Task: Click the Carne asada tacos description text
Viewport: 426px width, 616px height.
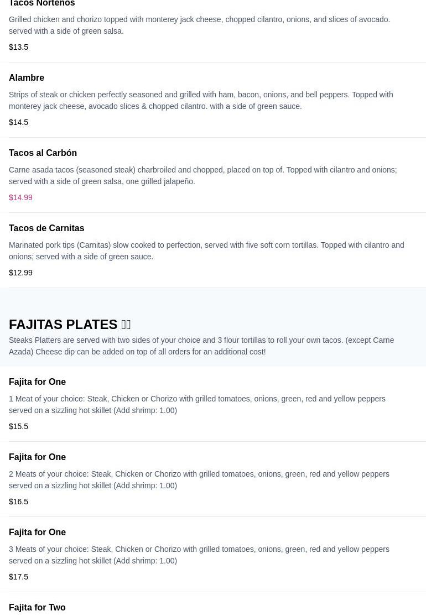Action: [x=202, y=175]
